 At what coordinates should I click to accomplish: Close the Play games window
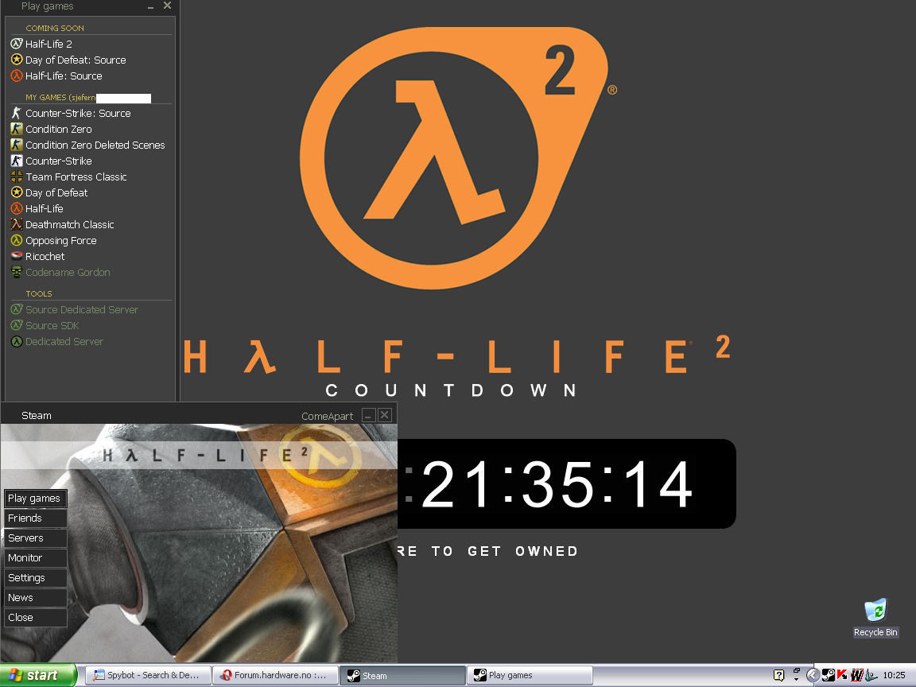167,6
